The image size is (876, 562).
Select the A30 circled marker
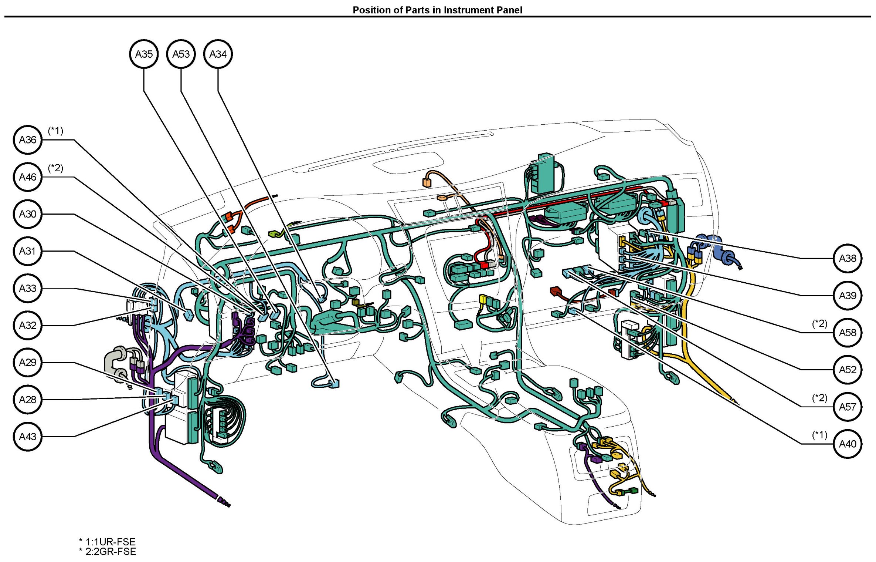tap(28, 214)
